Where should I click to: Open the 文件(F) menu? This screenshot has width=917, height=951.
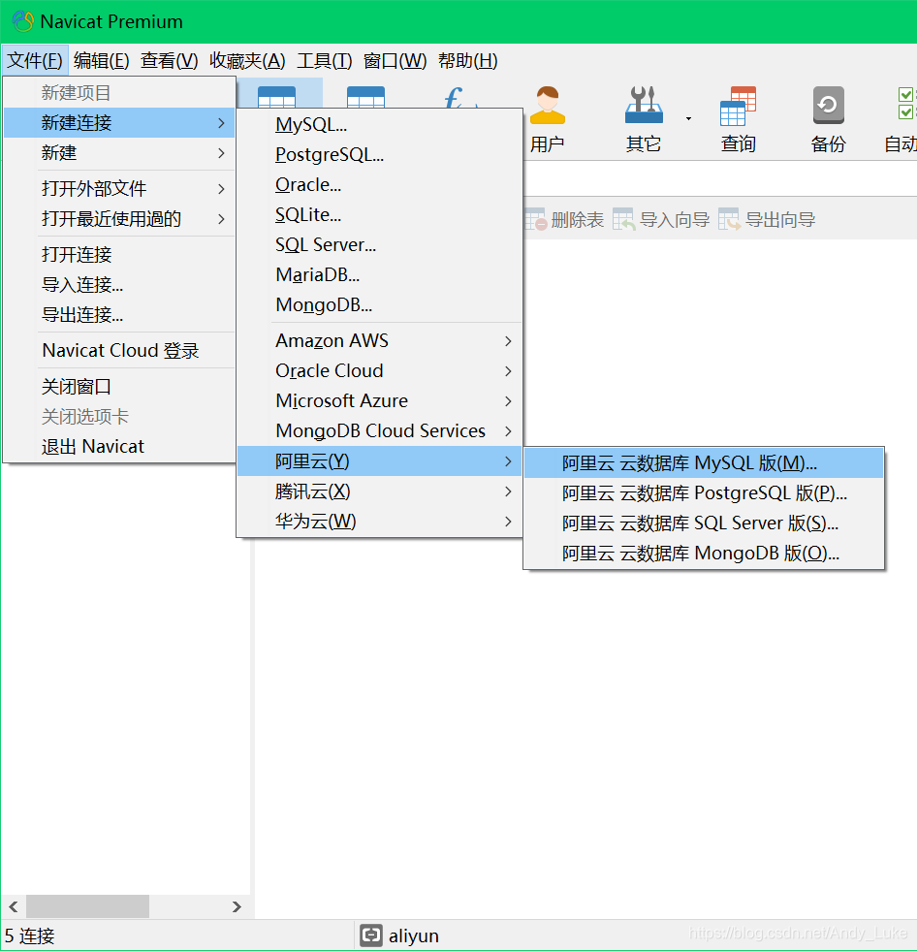point(35,61)
